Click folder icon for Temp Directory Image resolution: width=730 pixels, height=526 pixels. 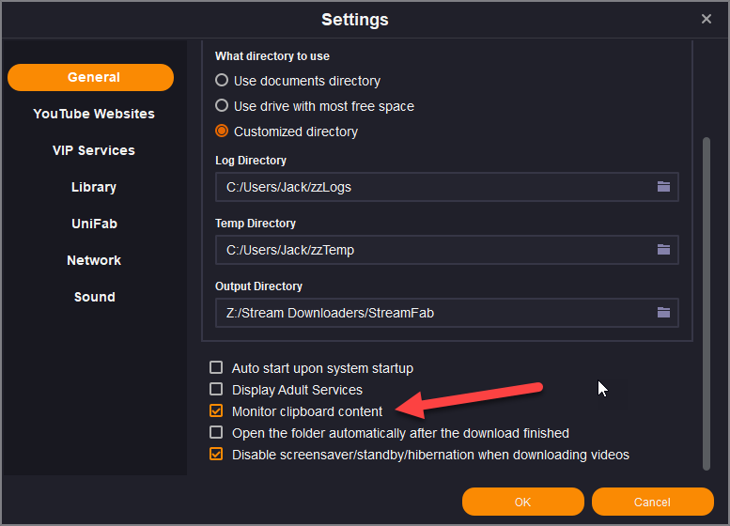[663, 250]
